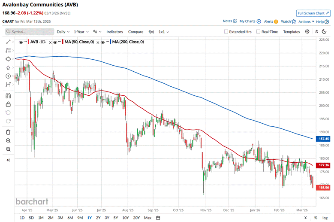This screenshot has height=222, width=334.
Task: Zoom in on the chart
Action: click(x=8, y=141)
